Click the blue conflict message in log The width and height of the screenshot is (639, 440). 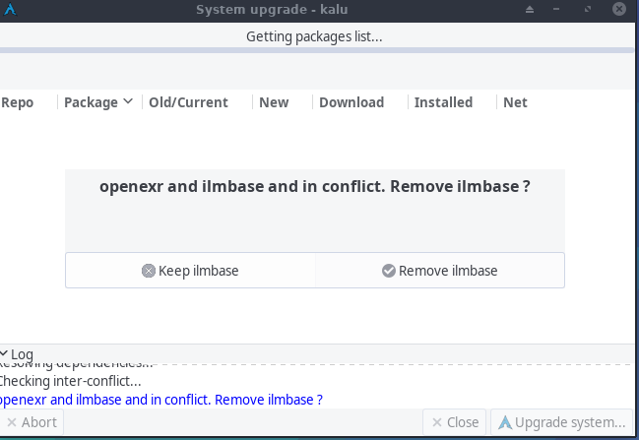coord(160,400)
